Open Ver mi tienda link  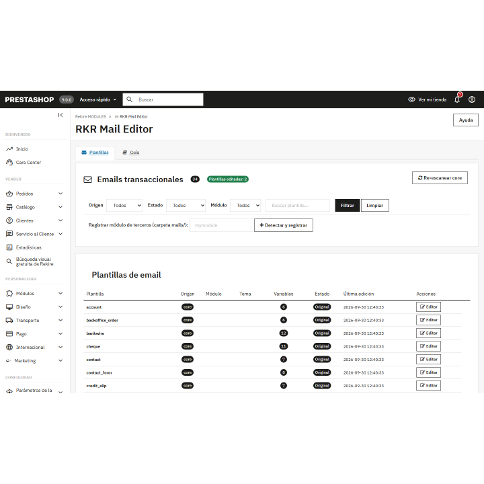click(x=432, y=99)
